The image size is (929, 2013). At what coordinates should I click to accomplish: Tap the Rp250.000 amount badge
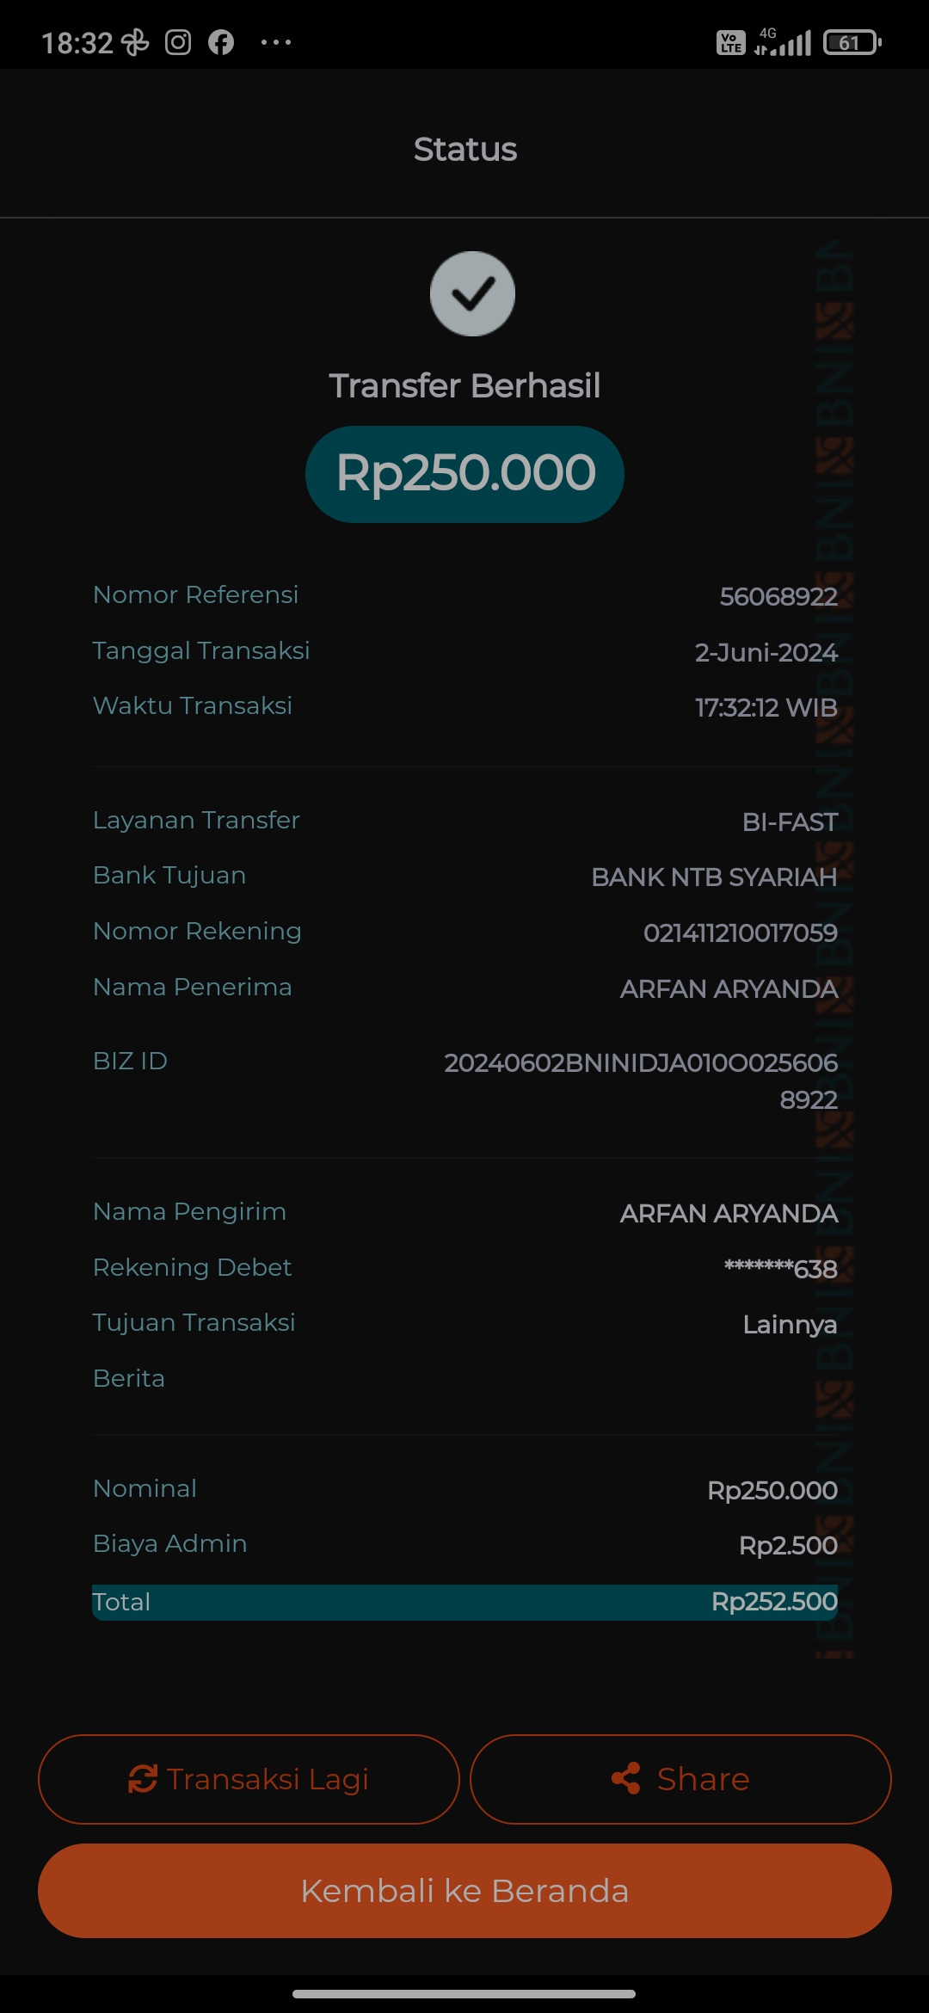click(464, 474)
